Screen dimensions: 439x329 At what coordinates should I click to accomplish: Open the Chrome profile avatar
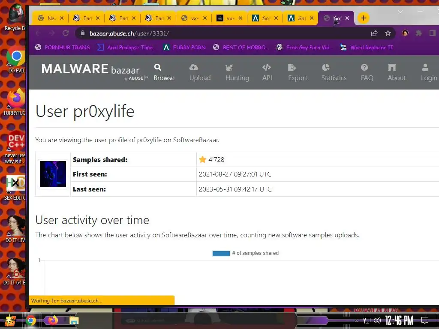click(405, 33)
